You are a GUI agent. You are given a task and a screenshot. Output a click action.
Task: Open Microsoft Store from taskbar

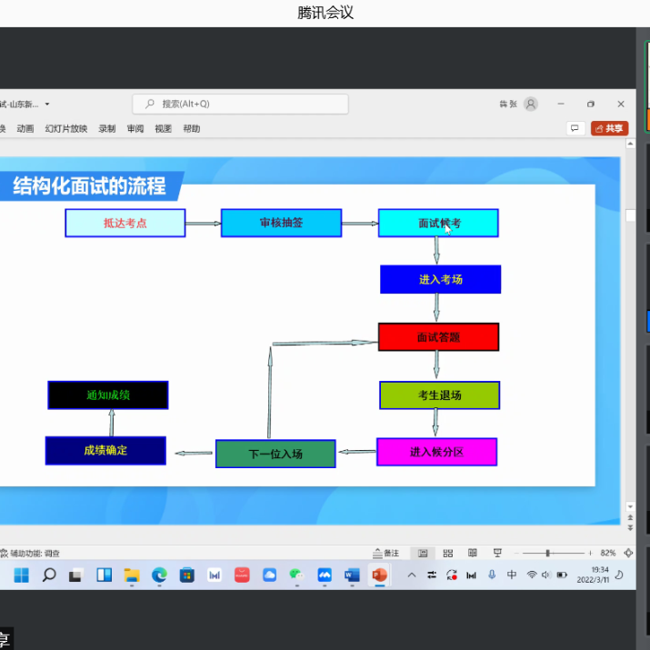[x=187, y=575]
